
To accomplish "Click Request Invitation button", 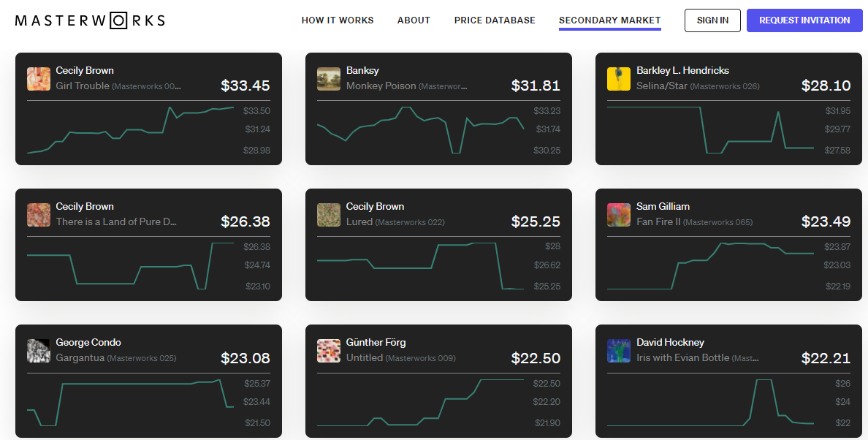I will pos(804,20).
